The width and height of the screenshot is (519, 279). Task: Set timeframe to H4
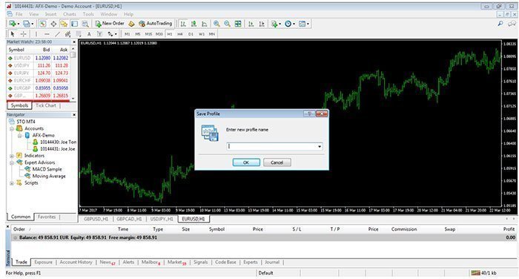coord(180,34)
